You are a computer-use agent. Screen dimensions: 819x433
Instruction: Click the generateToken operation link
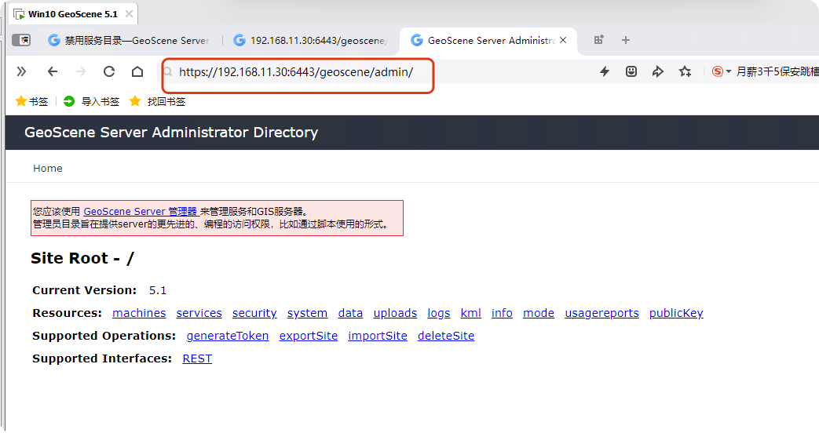click(228, 336)
